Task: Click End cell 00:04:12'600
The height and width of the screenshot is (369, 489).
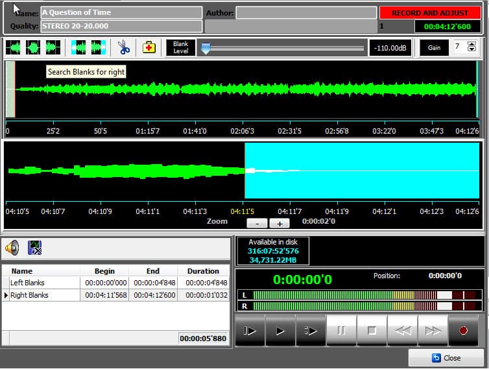Action: (154, 295)
